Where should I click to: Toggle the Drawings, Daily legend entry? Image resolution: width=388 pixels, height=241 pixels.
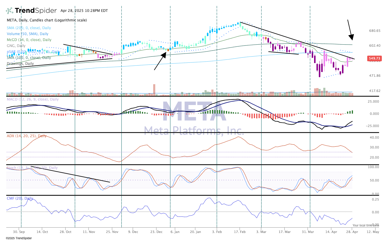pos(20,64)
